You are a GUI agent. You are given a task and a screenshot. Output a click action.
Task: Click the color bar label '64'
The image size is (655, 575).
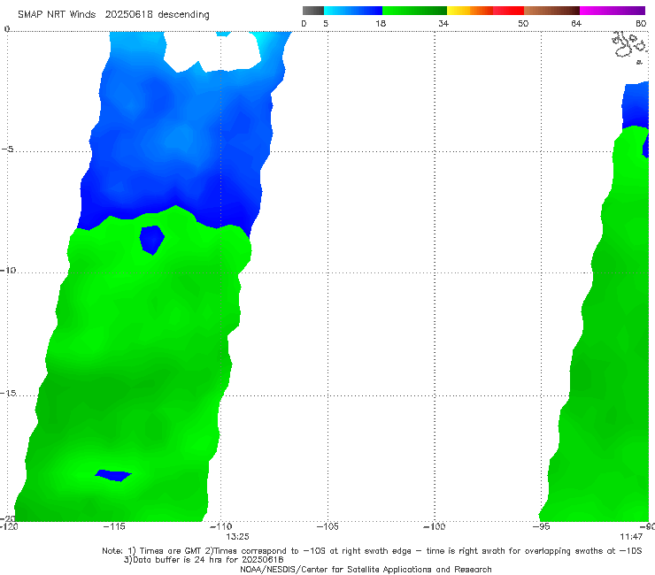[x=576, y=24]
